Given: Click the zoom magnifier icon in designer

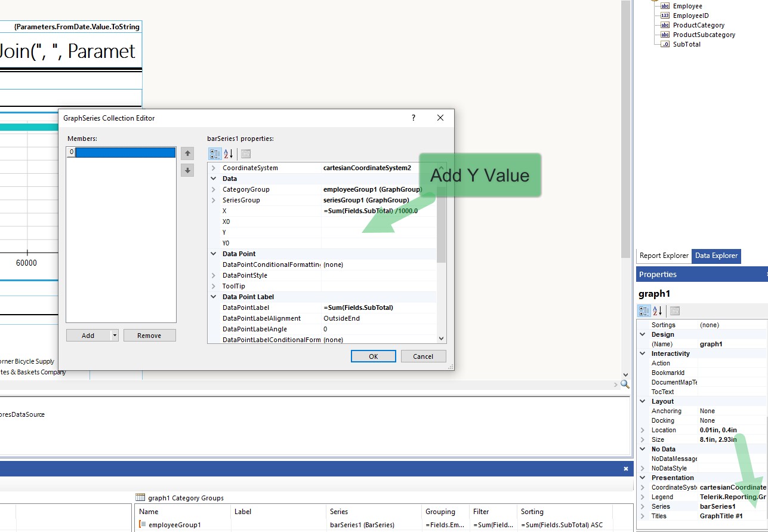Looking at the screenshot, I should 625,384.
